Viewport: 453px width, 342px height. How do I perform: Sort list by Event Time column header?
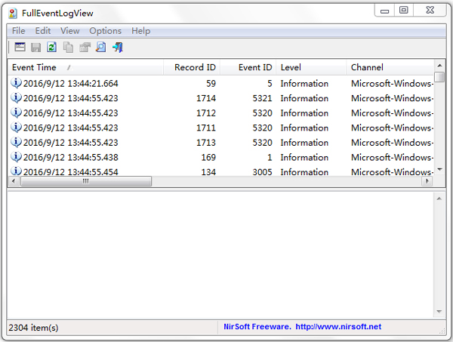pyautogui.click(x=38, y=67)
